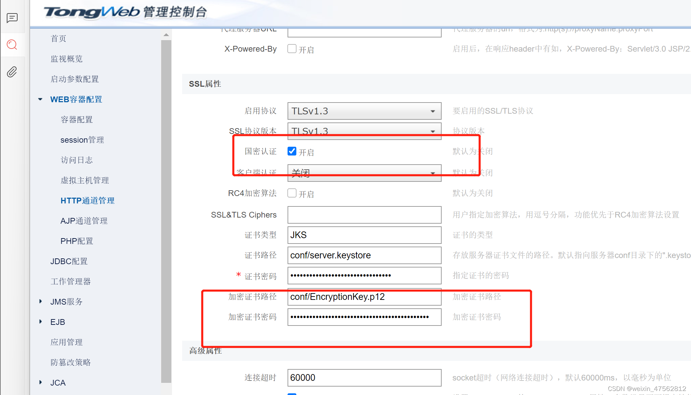Open session管理 in the sidebar

coord(82,140)
